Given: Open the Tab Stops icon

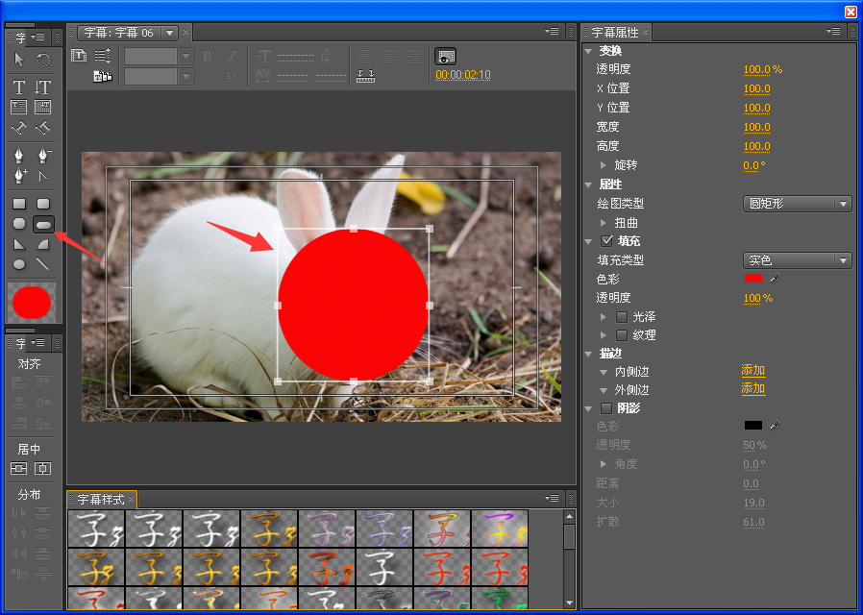Looking at the screenshot, I should click(365, 76).
